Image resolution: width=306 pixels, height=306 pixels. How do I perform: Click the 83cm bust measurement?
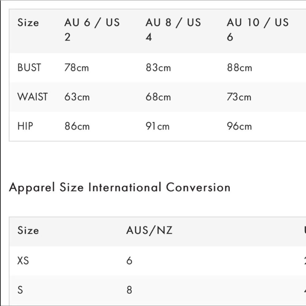(158, 68)
